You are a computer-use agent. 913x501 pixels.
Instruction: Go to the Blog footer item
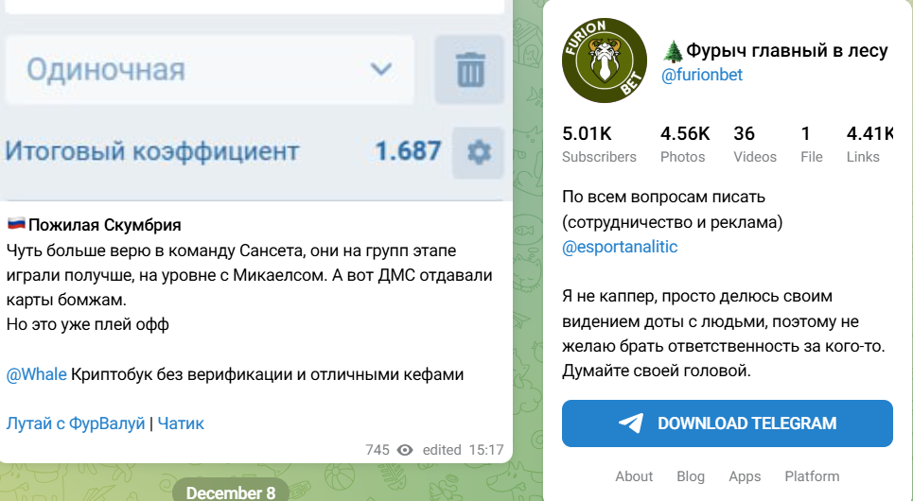(x=691, y=476)
